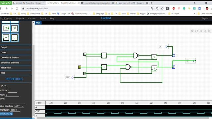Open the Project dropdown menu
212x119 pixels.
coord(20,19)
